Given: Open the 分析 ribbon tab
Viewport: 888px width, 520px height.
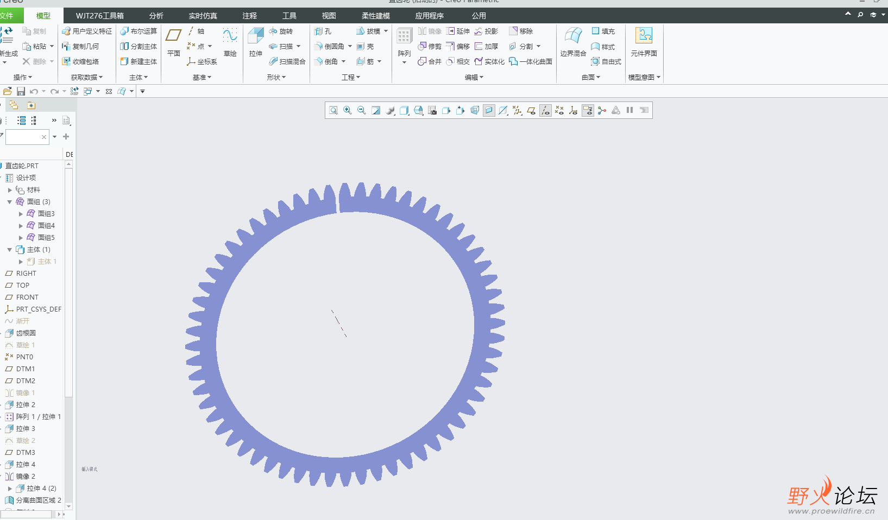Looking at the screenshot, I should point(156,16).
